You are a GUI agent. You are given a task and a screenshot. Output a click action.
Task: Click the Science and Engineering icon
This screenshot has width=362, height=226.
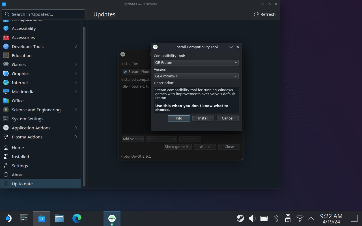[x=6, y=110]
